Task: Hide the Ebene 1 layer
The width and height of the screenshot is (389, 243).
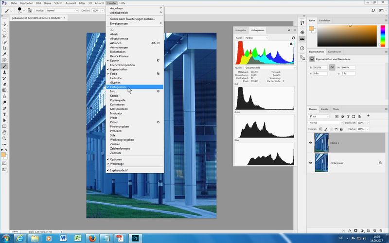Action: (310, 143)
